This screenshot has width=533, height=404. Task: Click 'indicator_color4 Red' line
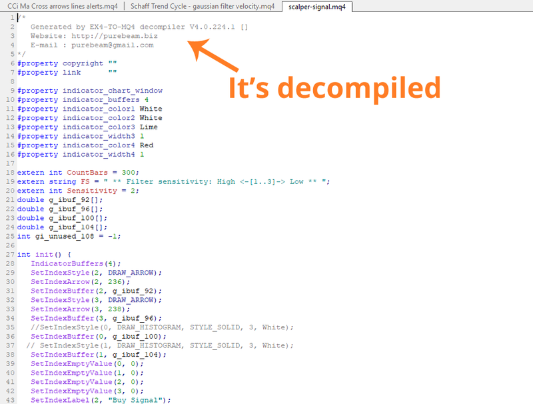pos(85,145)
